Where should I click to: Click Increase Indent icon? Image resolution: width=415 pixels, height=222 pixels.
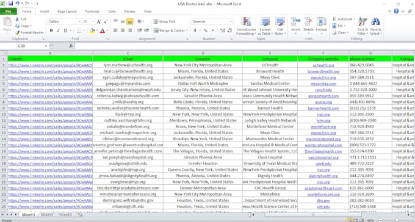tap(146, 30)
